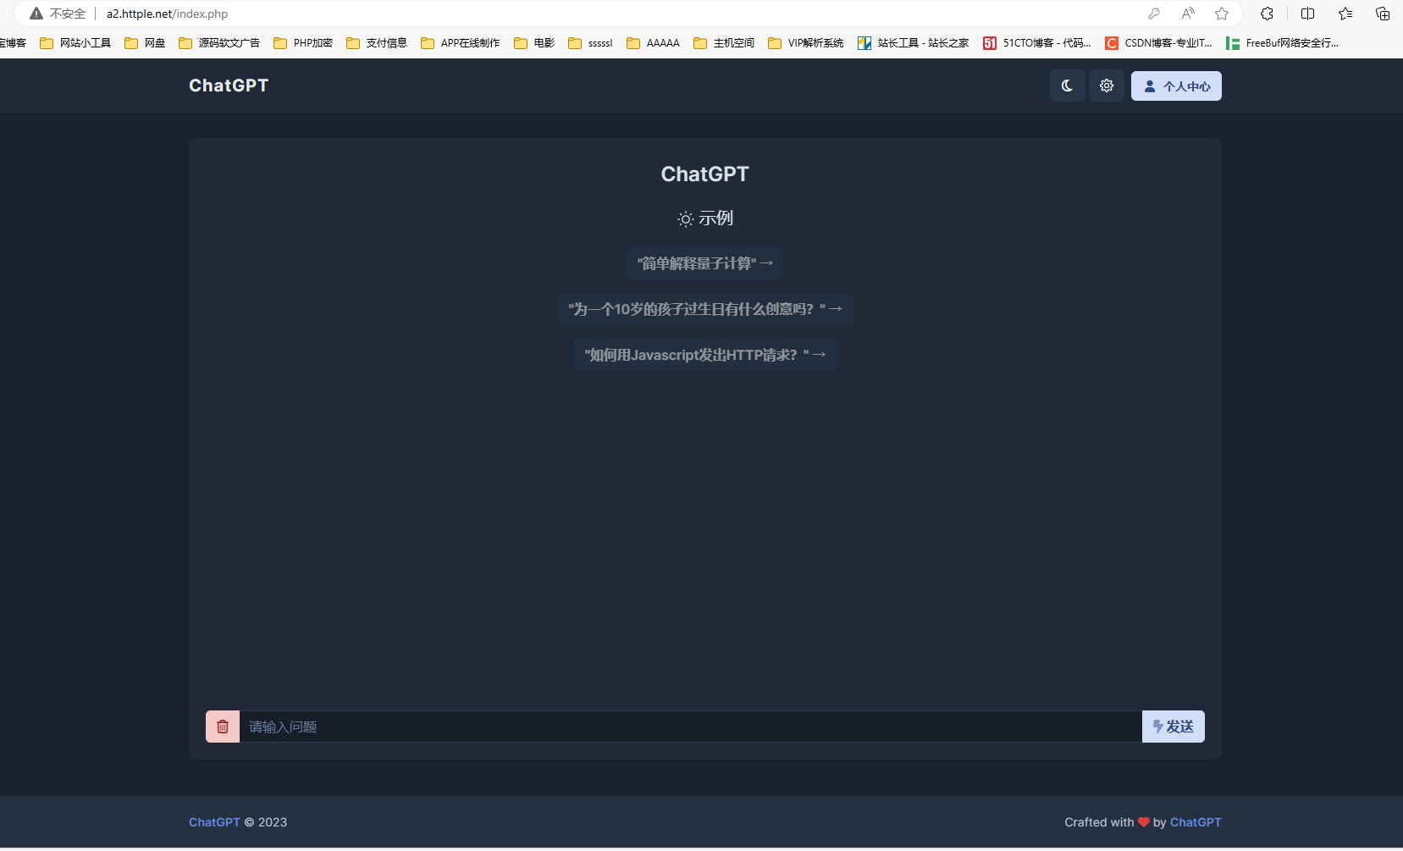Open AAAAA bookmark folder
Viewport: 1403px width, 851px height.
click(653, 43)
